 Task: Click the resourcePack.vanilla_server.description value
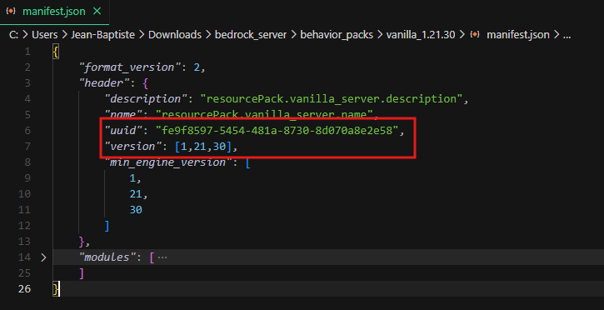(332, 99)
